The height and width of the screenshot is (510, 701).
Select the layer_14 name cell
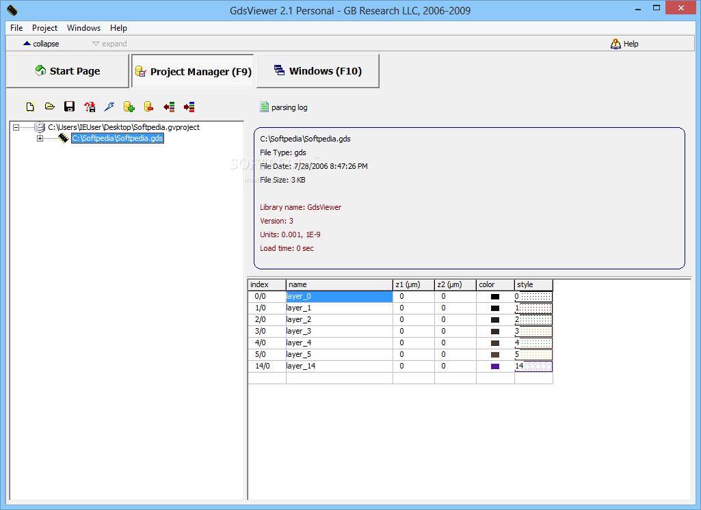point(339,366)
